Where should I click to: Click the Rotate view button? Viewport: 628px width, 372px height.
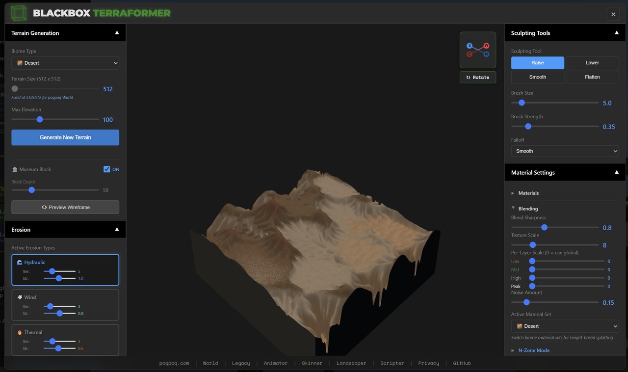click(478, 77)
